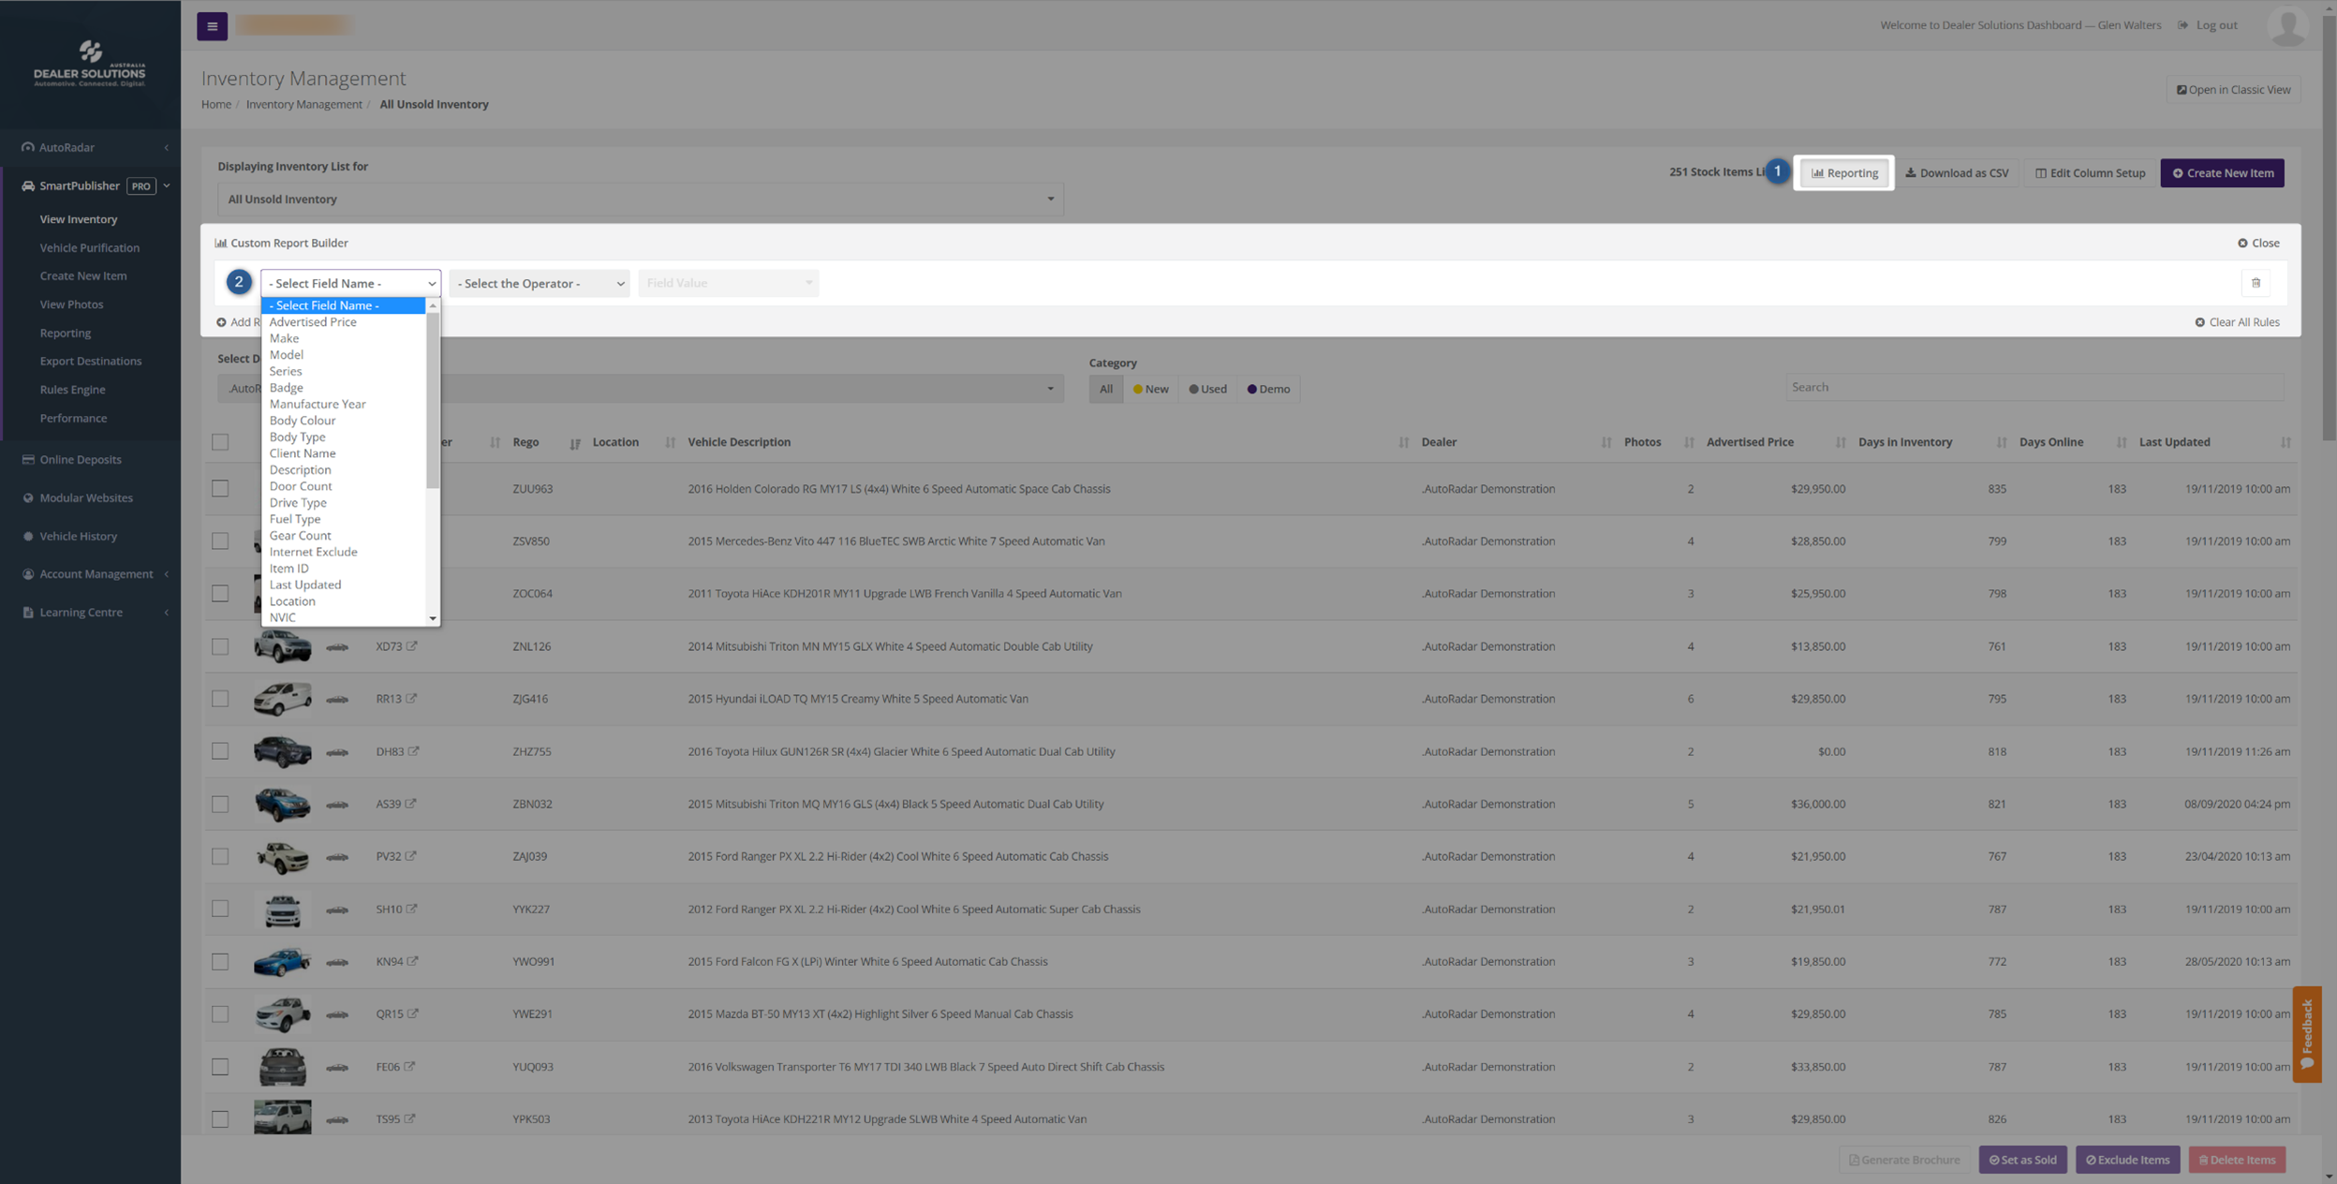Open the Select Dealer dropdown arrow
This screenshot has height=1184, width=2337.
pyautogui.click(x=1050, y=389)
